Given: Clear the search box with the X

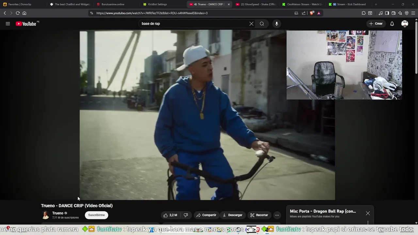Looking at the screenshot, I should [251, 23].
